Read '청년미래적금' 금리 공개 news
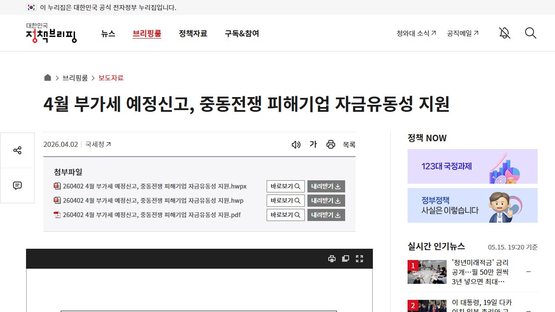 coord(480,272)
